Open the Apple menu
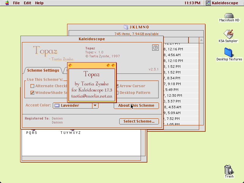244x183 pixels. [x=7, y=3]
